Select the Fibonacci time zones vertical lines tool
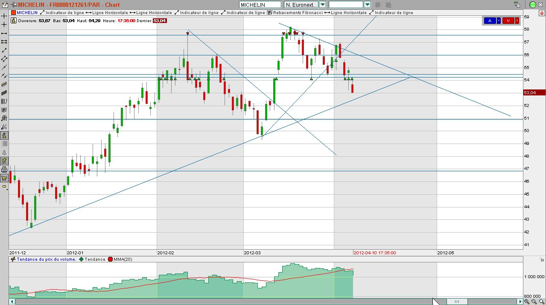This screenshot has width=546, height=305. coord(4,101)
